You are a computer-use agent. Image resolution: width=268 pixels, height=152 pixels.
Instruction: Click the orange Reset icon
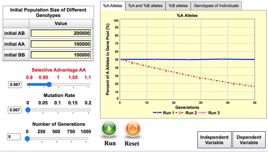133,129
